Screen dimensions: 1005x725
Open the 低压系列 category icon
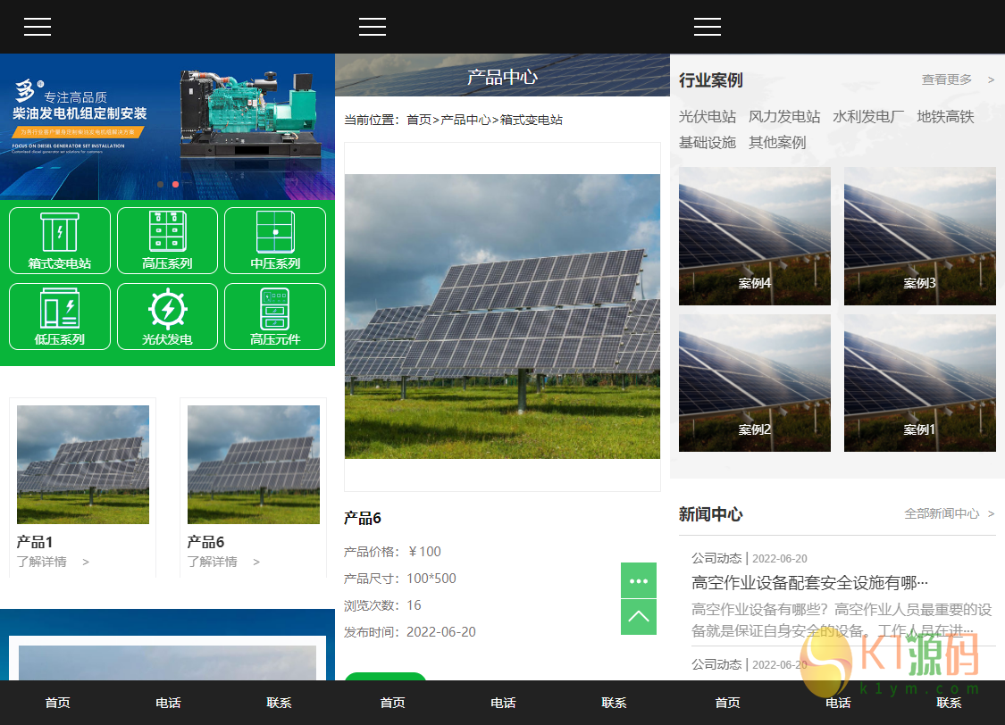pos(60,317)
